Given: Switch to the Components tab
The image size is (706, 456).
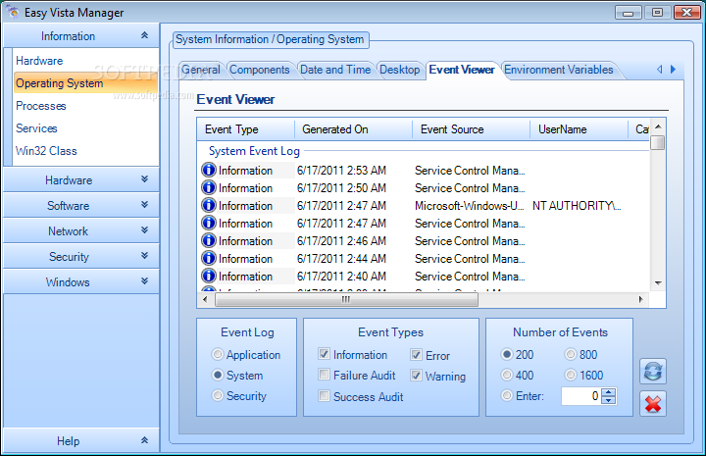Looking at the screenshot, I should 260,70.
